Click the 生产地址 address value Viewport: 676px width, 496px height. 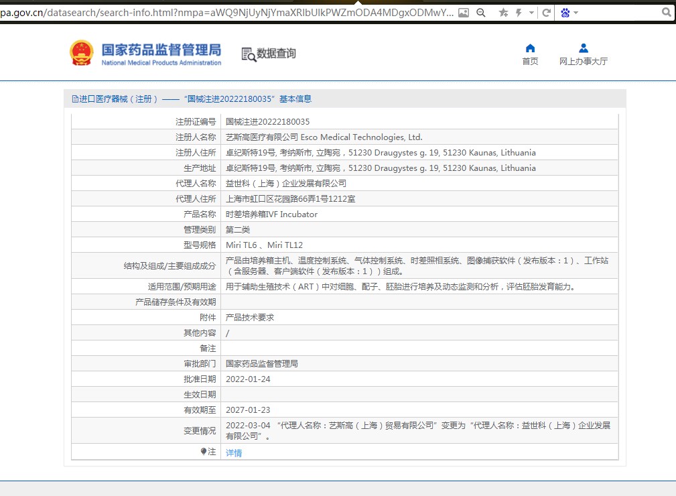pyautogui.click(x=381, y=168)
